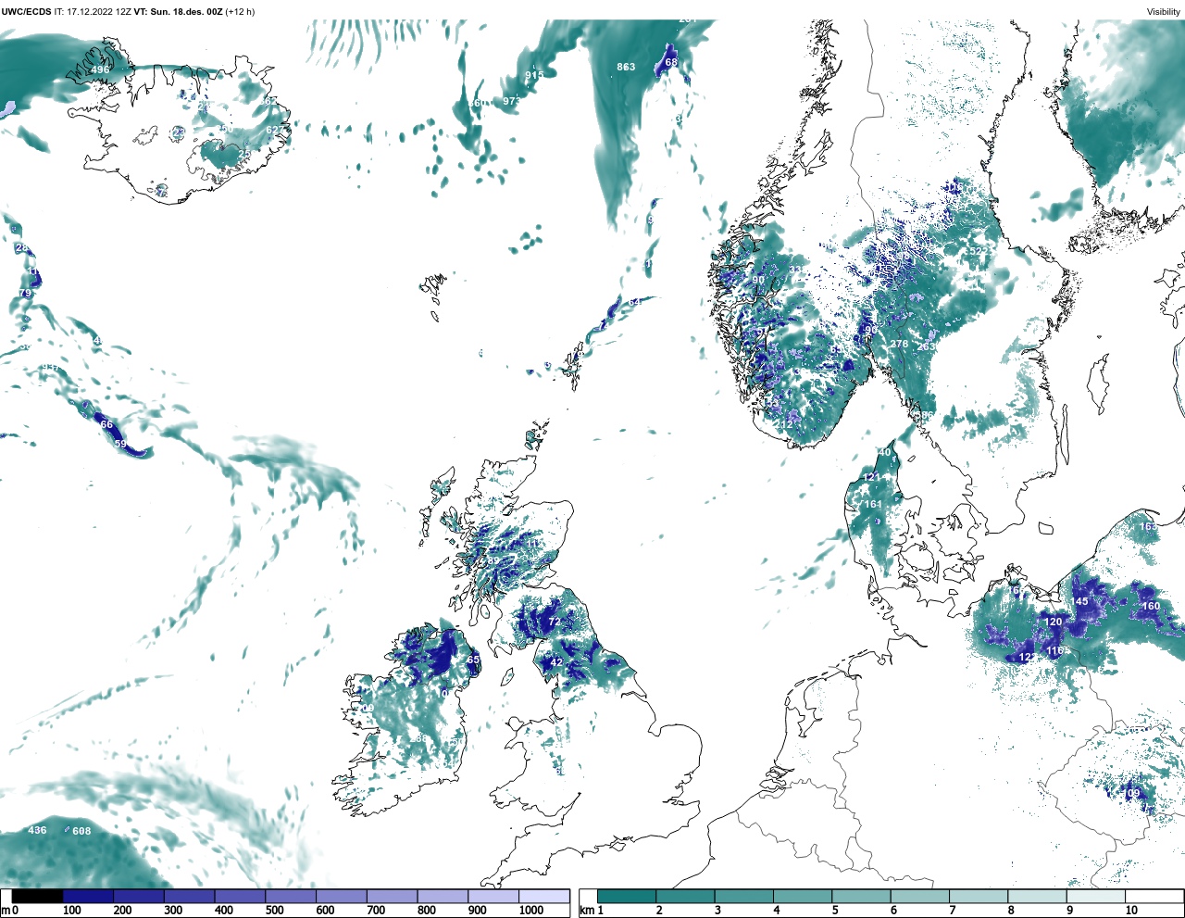Image resolution: width=1185 pixels, height=918 pixels.
Task: Select the 1–2 km dark teal swatch
Action: 627,896
